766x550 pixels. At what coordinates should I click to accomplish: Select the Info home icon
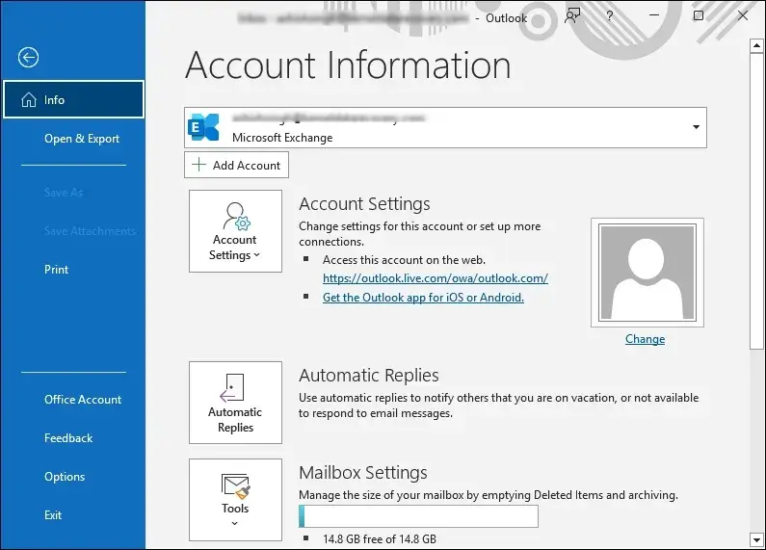pyautogui.click(x=29, y=99)
